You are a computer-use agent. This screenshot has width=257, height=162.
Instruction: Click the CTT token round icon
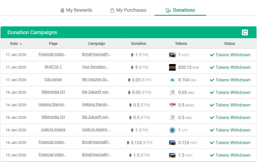coord(172,130)
